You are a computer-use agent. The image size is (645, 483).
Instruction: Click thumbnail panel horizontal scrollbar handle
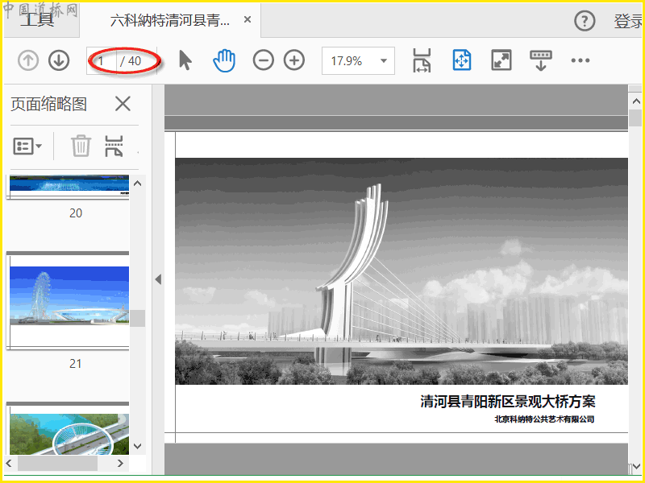(x=57, y=464)
